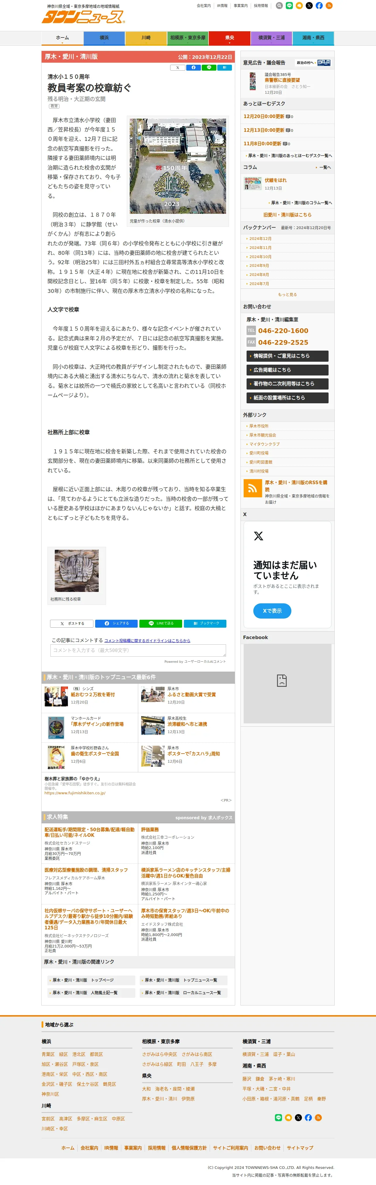Click the 会社案内 header link
Screen dimensions: 376x1185
204,6
